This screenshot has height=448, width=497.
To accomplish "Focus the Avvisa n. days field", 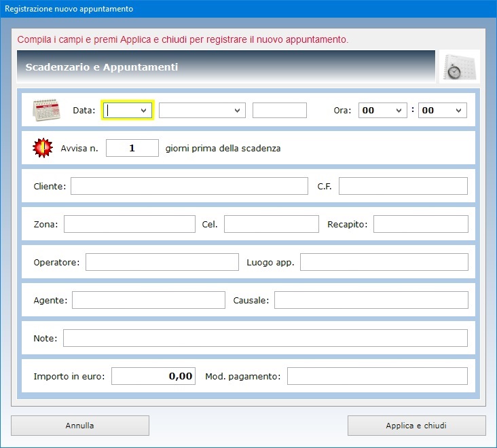I will tap(132, 148).
